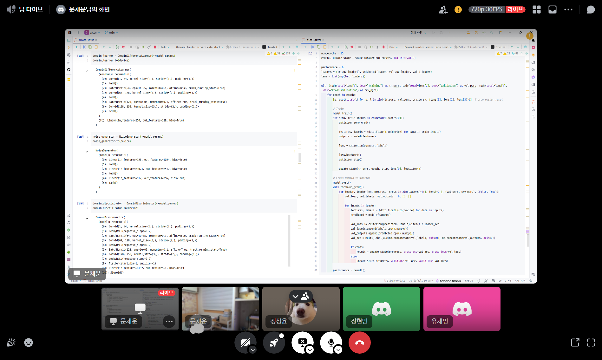Delete cell in final.ipynb toolbar
Screen dimensions: 602x360
click(x=383, y=47)
